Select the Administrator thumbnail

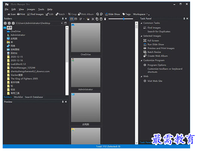click(x=86, y=74)
